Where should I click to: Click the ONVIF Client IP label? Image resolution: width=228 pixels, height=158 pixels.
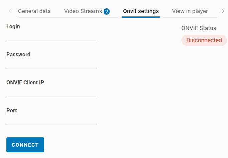25,83
